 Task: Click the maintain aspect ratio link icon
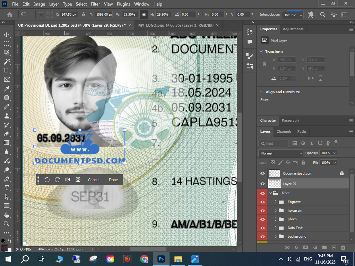click(x=144, y=15)
